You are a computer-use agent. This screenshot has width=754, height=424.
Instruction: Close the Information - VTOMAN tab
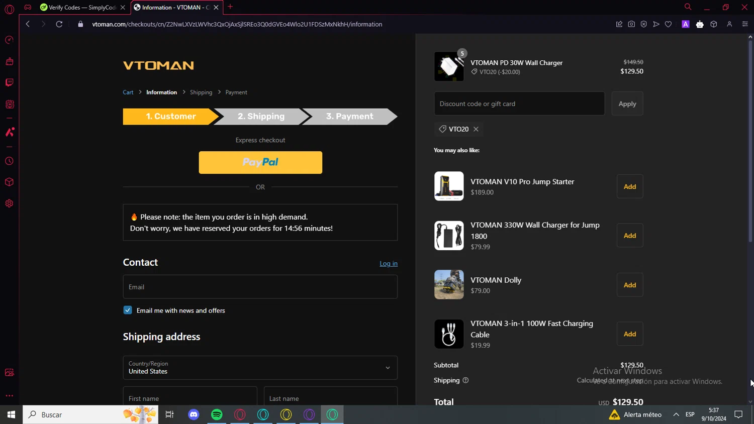(x=216, y=8)
